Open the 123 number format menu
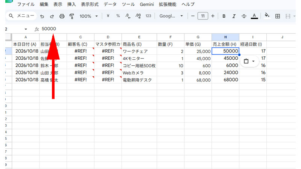 [x=148, y=16]
